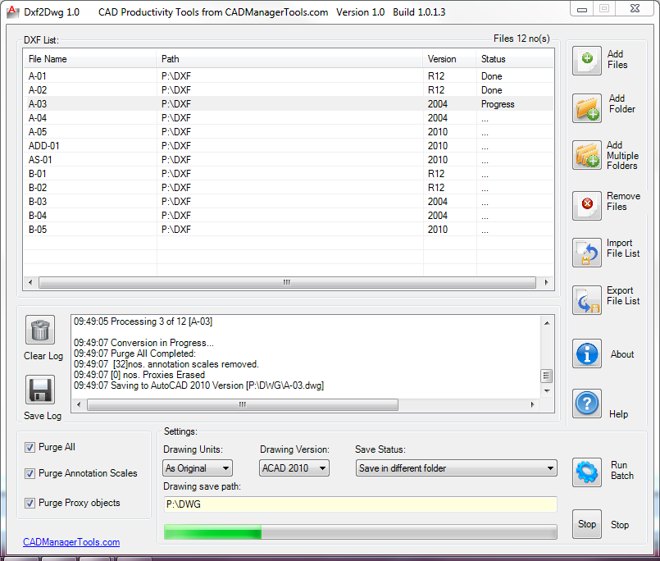This screenshot has height=561, width=660.
Task: Click the log horizontal scrollbar thumb
Action: tap(243, 404)
